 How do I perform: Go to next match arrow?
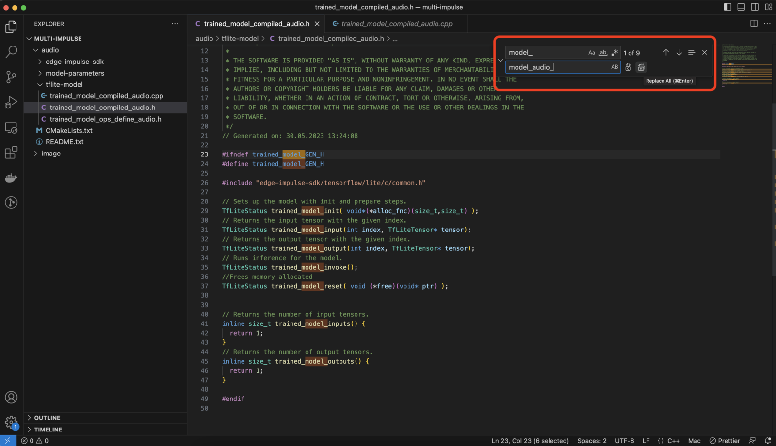[679, 52]
